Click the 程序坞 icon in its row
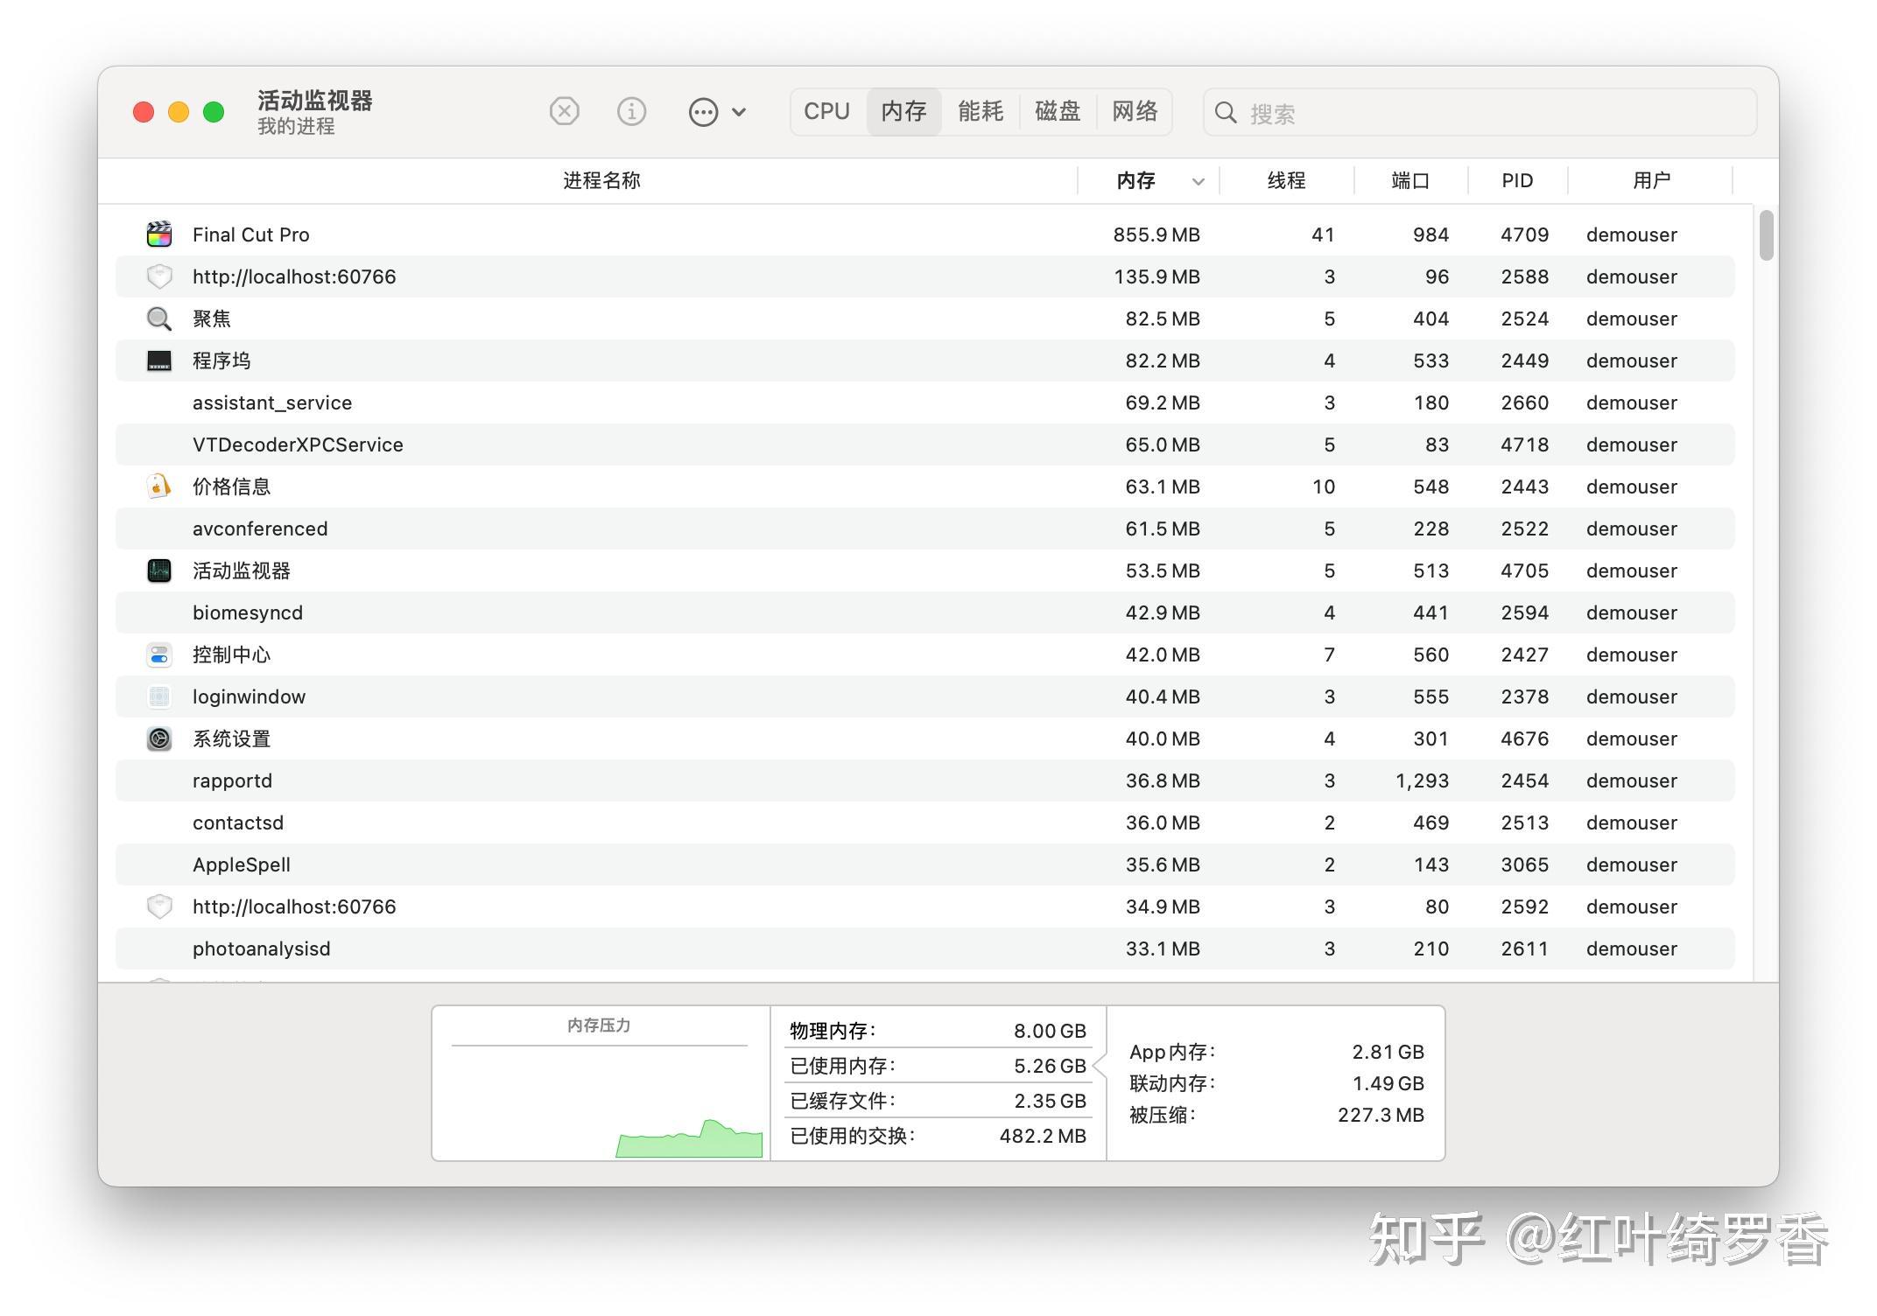This screenshot has width=1877, height=1316. (158, 360)
